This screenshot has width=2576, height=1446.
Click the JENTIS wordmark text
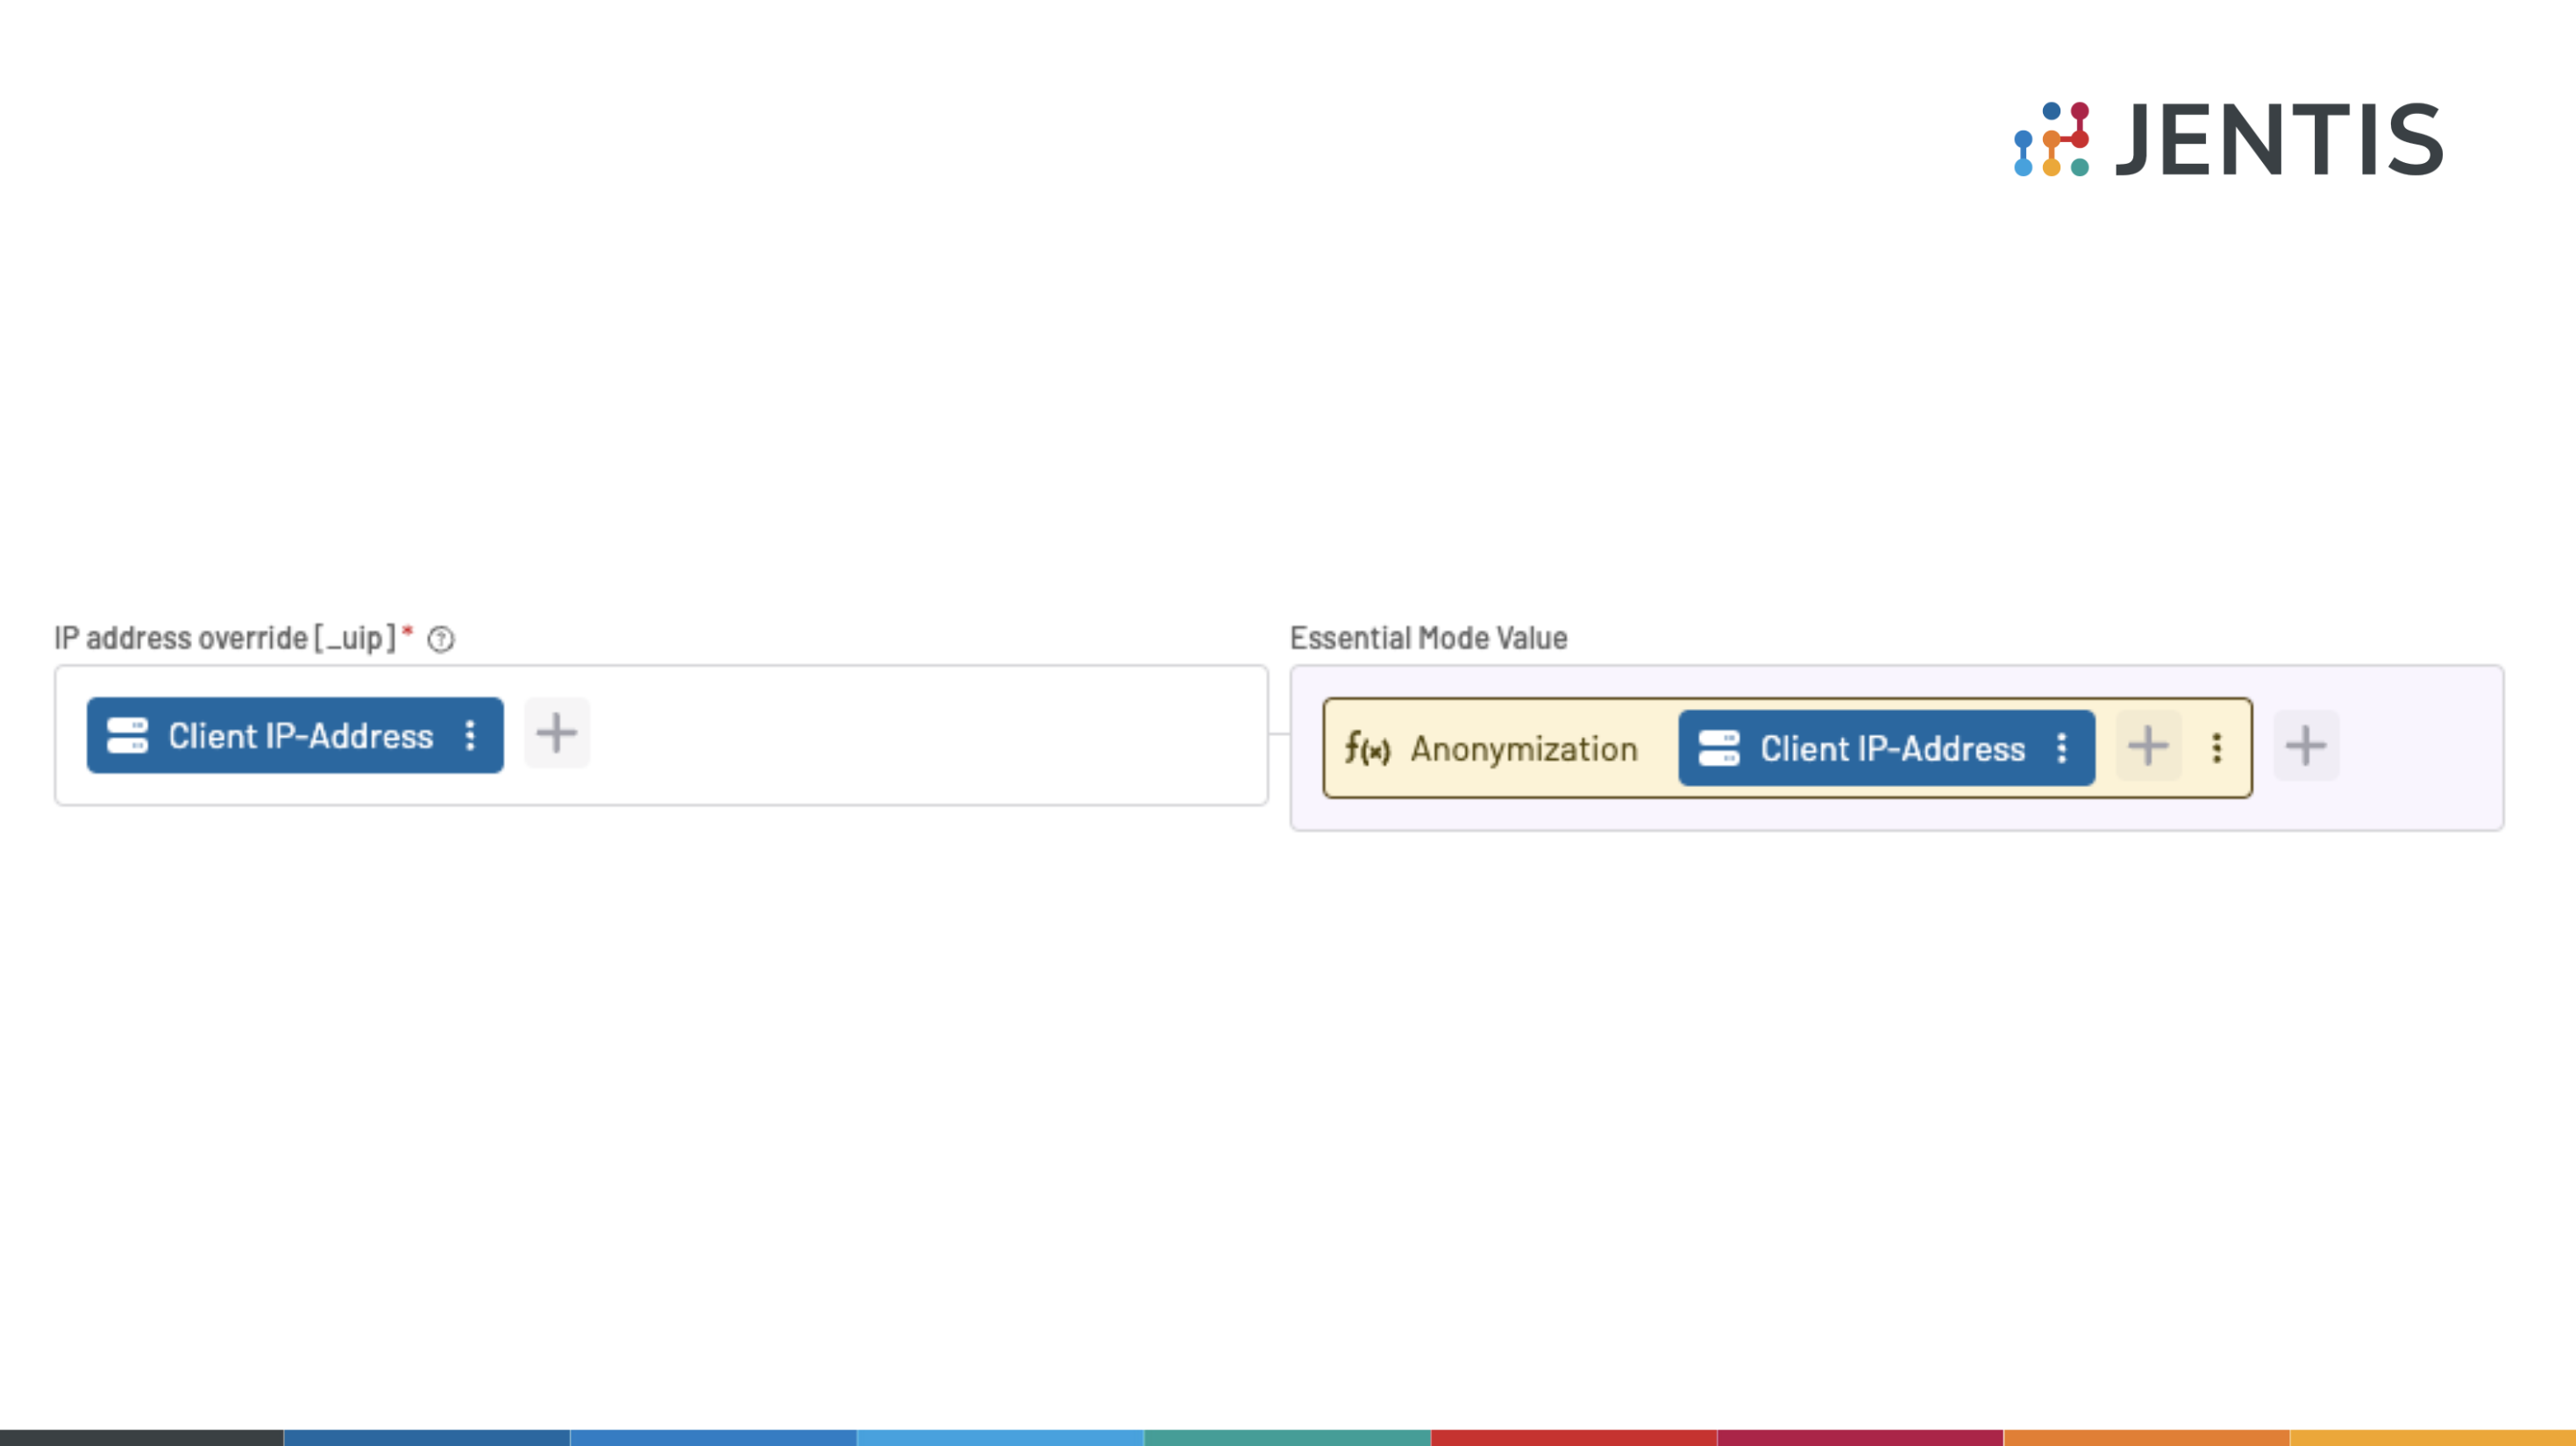tap(2280, 140)
